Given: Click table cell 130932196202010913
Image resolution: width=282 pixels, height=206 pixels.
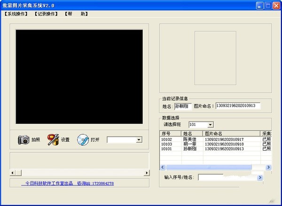Looking at the screenshot, I should (224, 149).
